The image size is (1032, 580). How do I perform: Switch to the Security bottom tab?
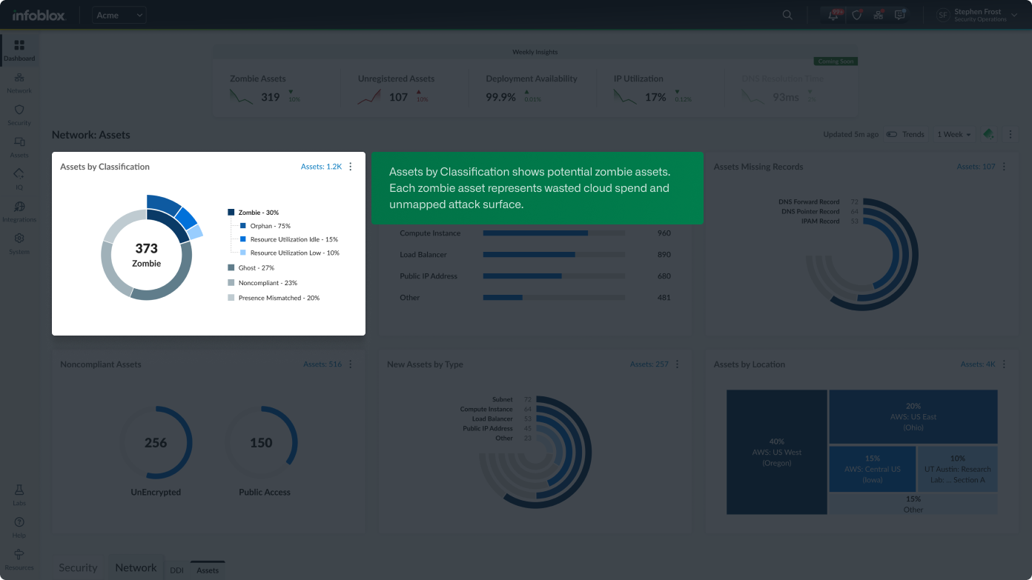[x=78, y=567]
